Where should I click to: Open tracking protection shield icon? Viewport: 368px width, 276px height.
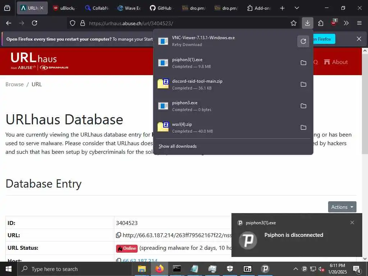73,23
